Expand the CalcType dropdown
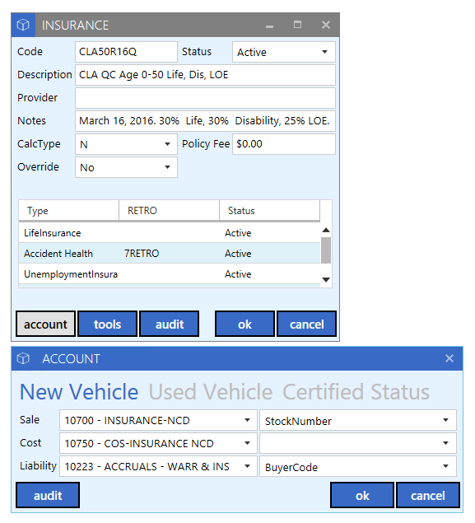The height and width of the screenshot is (523, 475). (x=126, y=144)
